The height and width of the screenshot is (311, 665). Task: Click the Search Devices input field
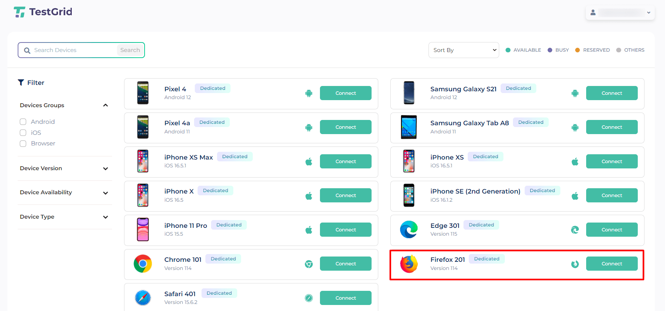(74, 50)
